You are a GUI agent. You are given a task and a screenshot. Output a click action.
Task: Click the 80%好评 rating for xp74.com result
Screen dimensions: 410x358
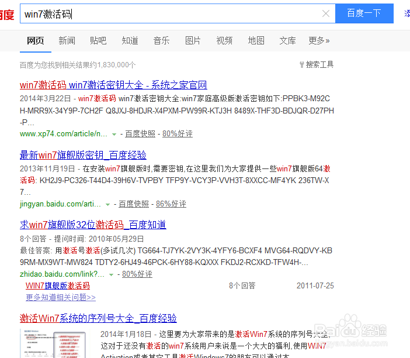click(178, 134)
